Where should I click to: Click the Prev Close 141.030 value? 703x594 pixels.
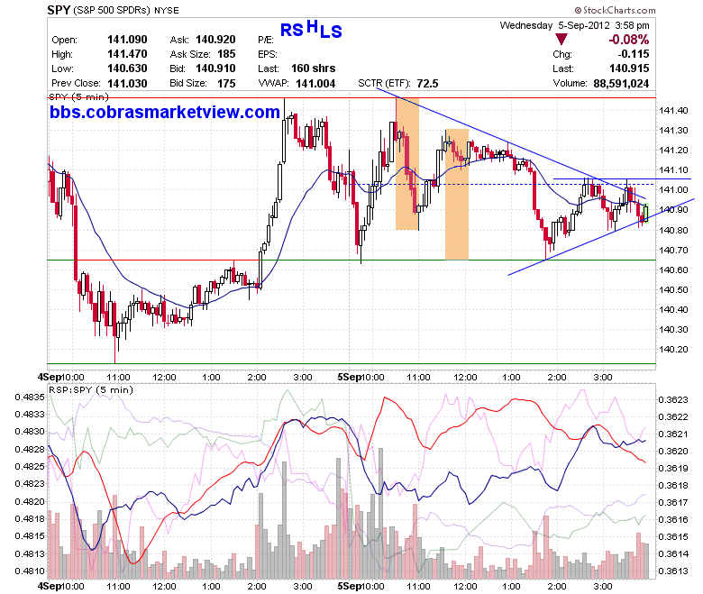click(x=127, y=84)
